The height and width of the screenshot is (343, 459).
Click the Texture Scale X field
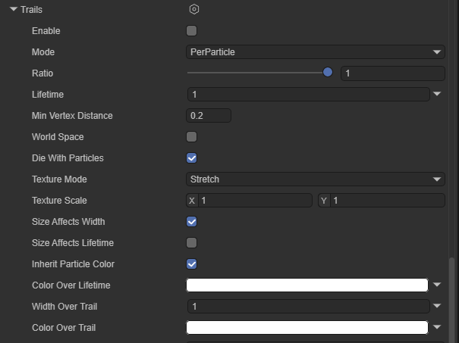point(255,201)
